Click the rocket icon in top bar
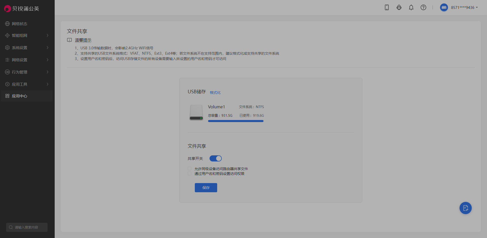Screen dimensions: 487x238 399,7
